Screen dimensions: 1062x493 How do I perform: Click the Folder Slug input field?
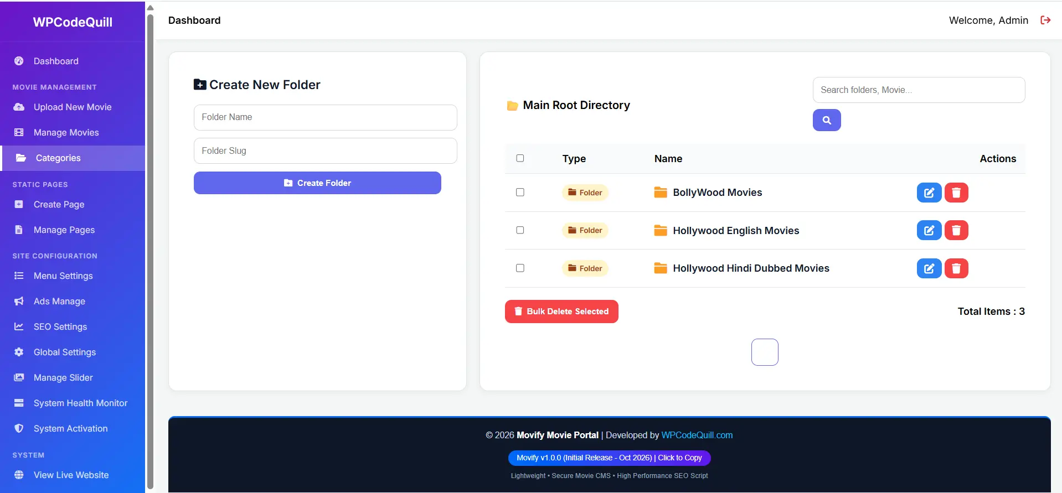coord(325,151)
